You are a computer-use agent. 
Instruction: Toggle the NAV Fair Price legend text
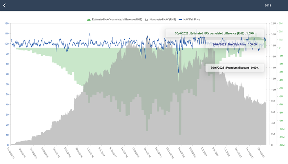tap(191, 20)
